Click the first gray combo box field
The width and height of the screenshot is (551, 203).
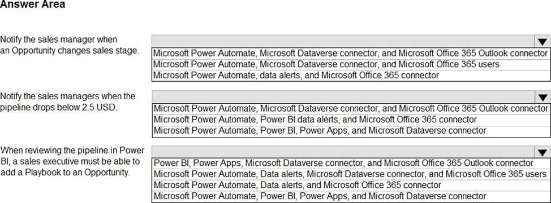[x=343, y=42]
